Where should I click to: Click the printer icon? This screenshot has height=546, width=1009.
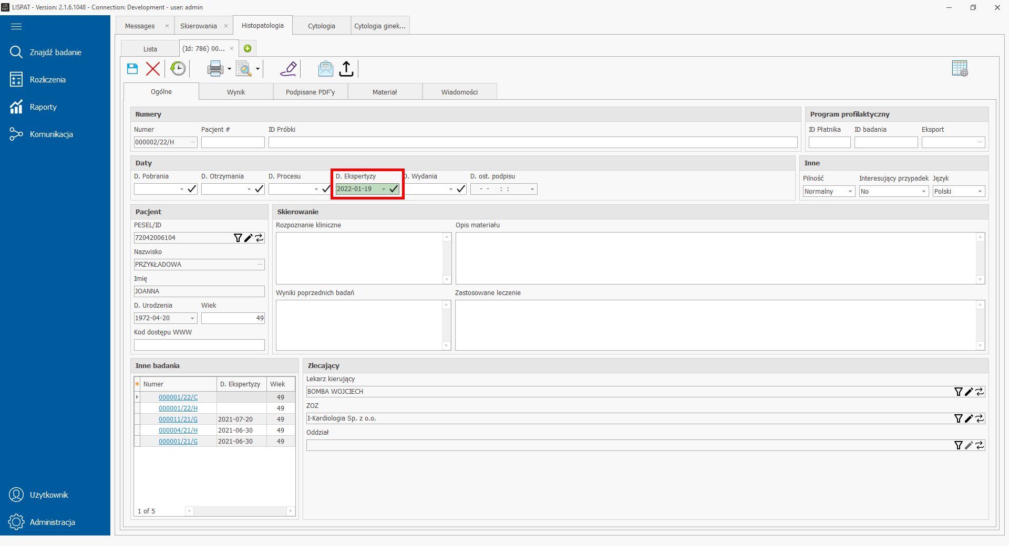coord(215,69)
